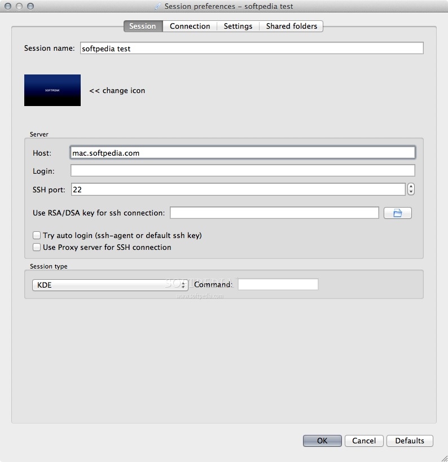Minimize the Session preferences window
448x462 pixels.
click(x=19, y=6)
